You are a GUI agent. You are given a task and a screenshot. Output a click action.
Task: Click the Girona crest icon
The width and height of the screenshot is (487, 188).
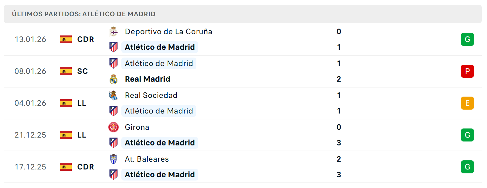click(113, 127)
